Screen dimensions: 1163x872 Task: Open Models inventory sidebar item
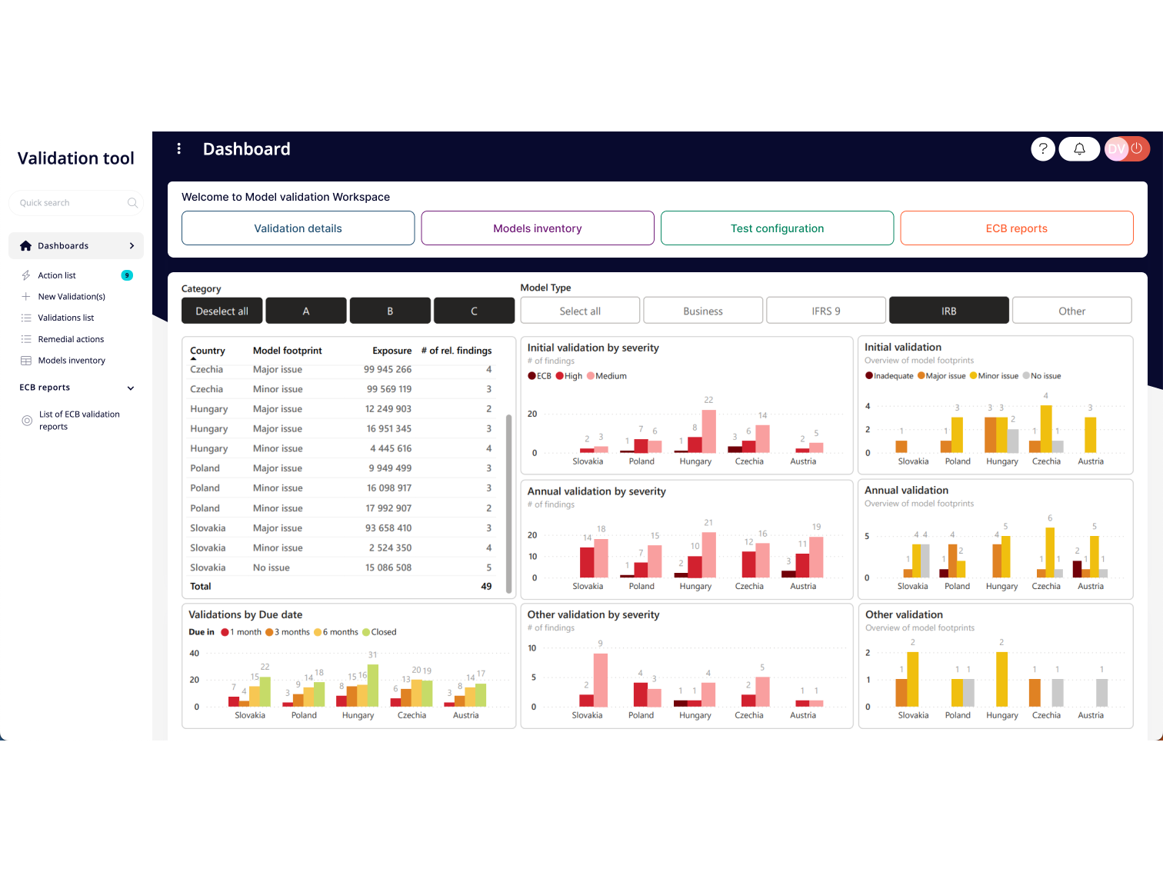pos(72,361)
